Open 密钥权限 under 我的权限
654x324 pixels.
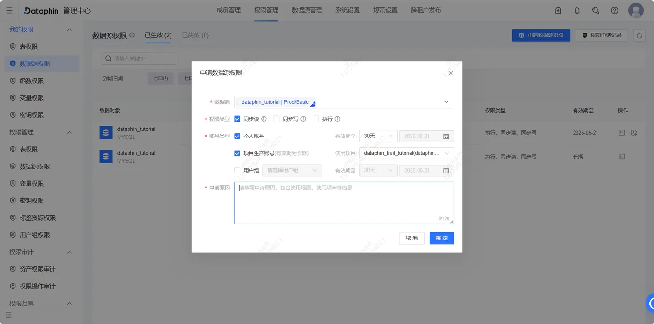(x=32, y=115)
